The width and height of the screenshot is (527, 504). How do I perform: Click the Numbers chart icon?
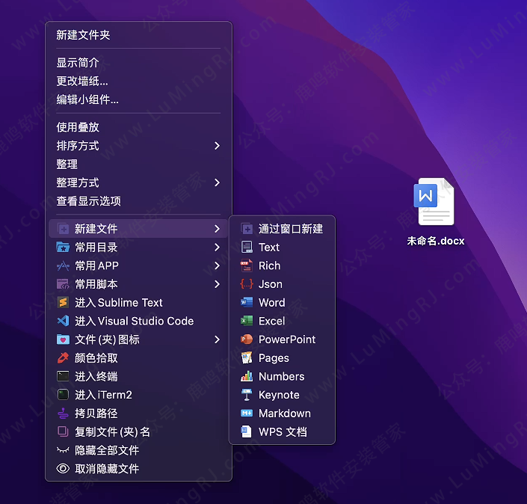(247, 376)
